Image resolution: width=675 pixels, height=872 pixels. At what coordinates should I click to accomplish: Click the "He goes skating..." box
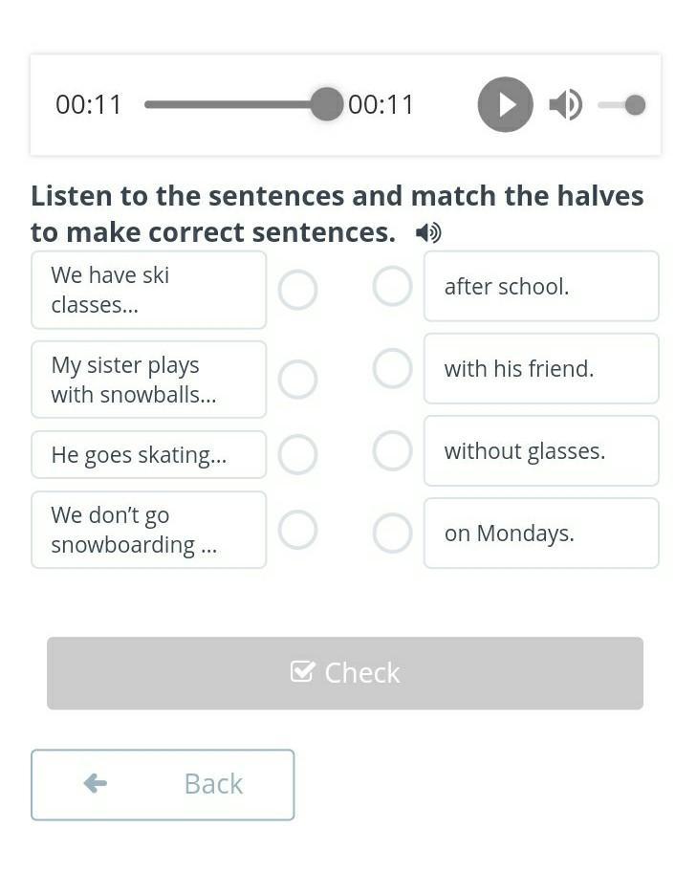pos(148,454)
